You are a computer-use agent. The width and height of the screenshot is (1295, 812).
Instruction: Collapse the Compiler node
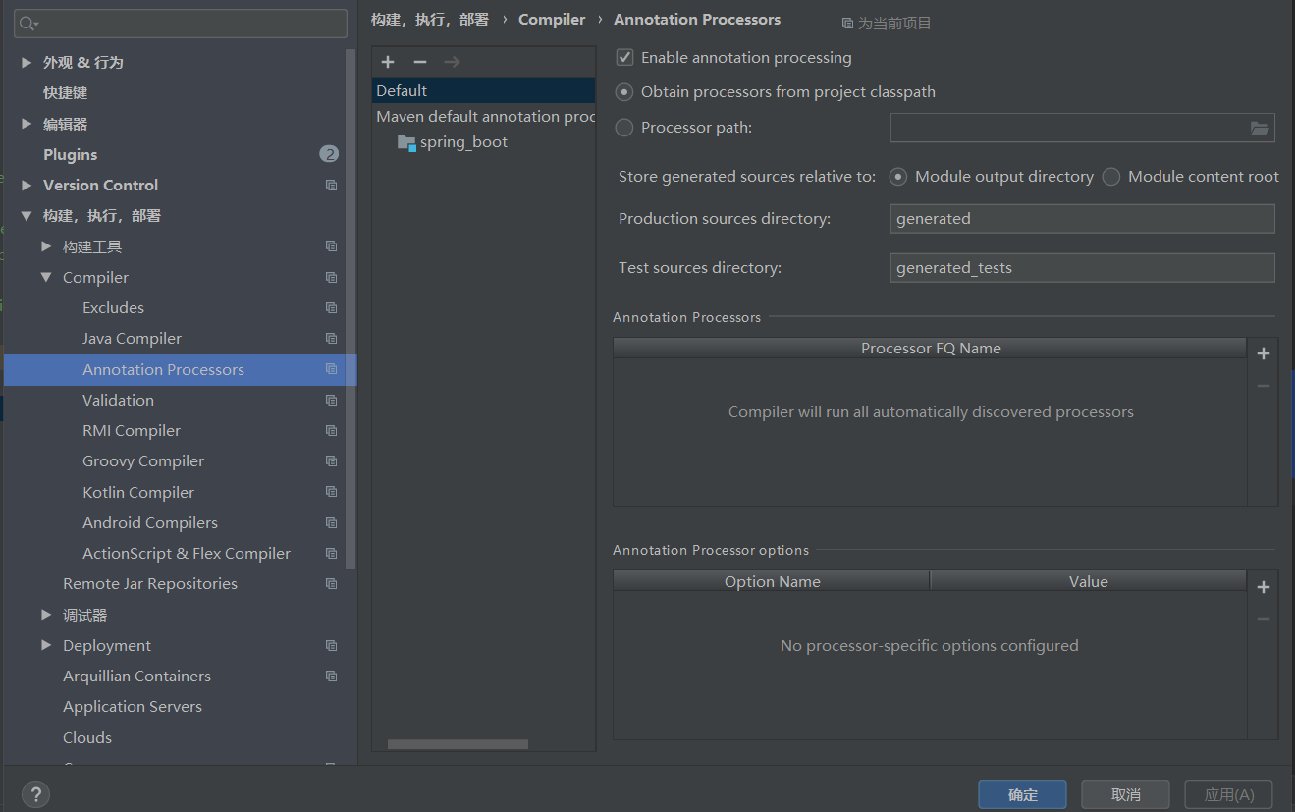[46, 277]
